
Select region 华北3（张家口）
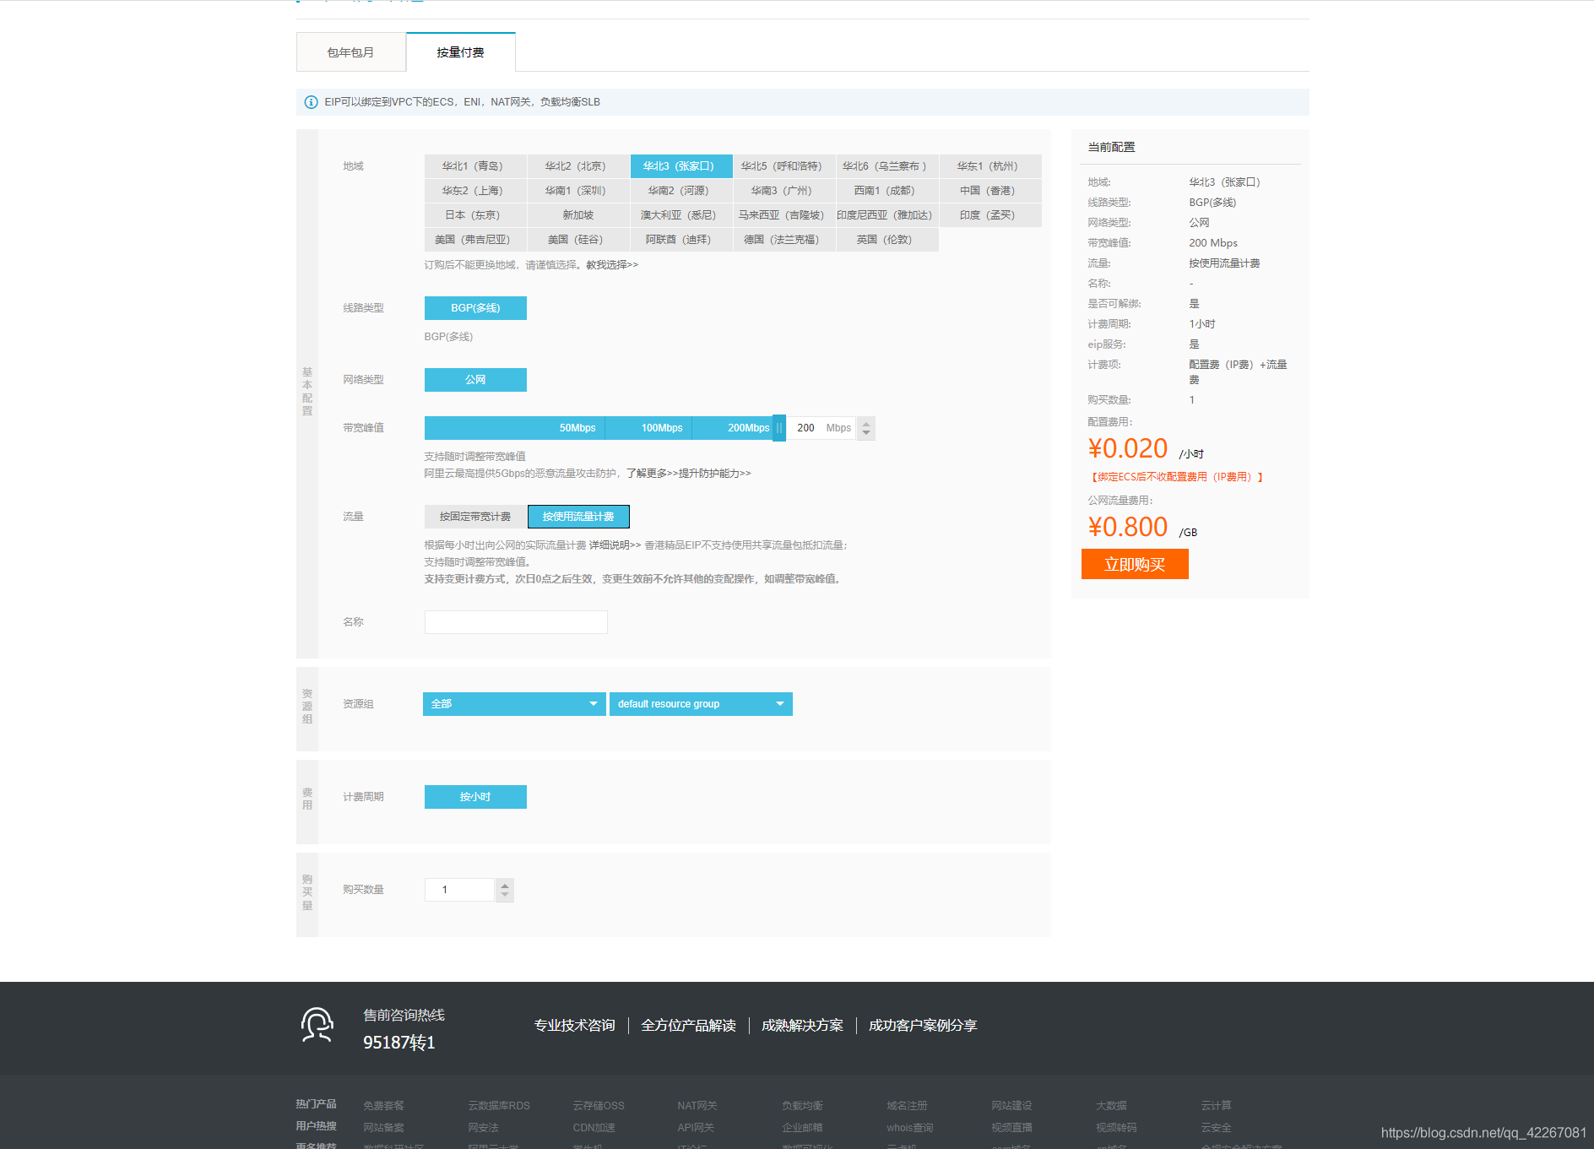[x=681, y=166]
